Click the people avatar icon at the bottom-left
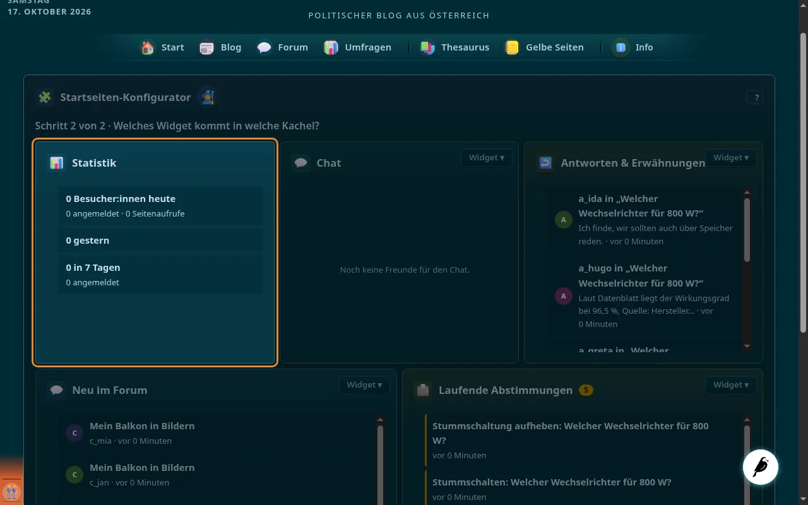 click(x=11, y=491)
